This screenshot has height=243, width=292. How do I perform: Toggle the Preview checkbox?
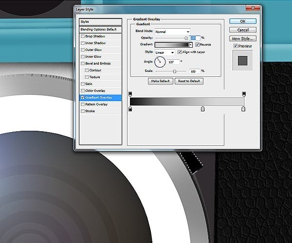pyautogui.click(x=236, y=46)
